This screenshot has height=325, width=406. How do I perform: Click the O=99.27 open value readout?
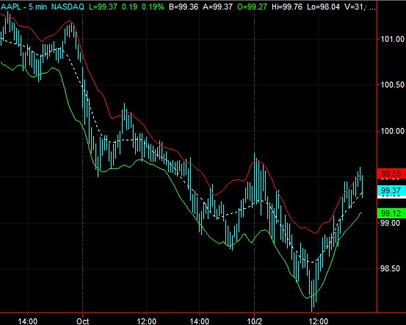coord(252,7)
